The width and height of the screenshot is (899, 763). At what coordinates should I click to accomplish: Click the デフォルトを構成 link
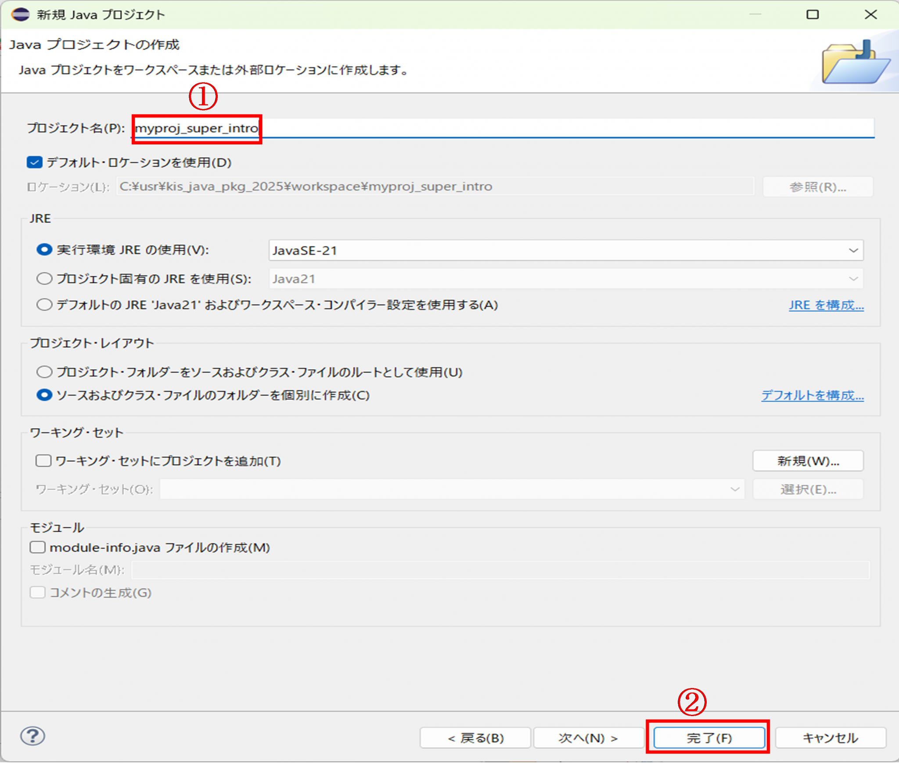813,396
